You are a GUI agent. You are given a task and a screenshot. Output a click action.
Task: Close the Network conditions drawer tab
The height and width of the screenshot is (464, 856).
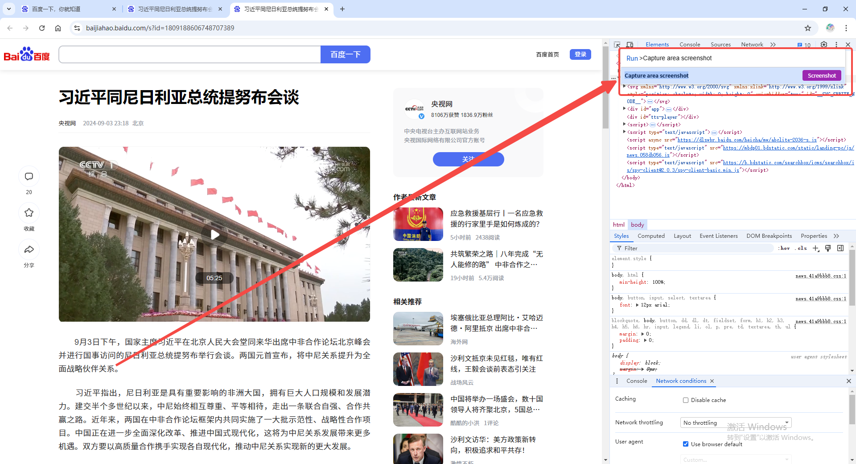tap(712, 381)
